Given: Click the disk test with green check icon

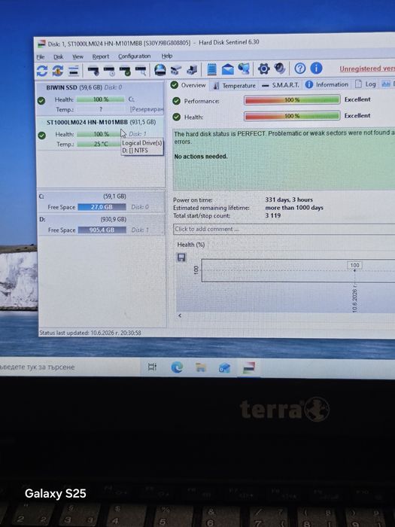Looking at the screenshot, I should click(125, 71).
